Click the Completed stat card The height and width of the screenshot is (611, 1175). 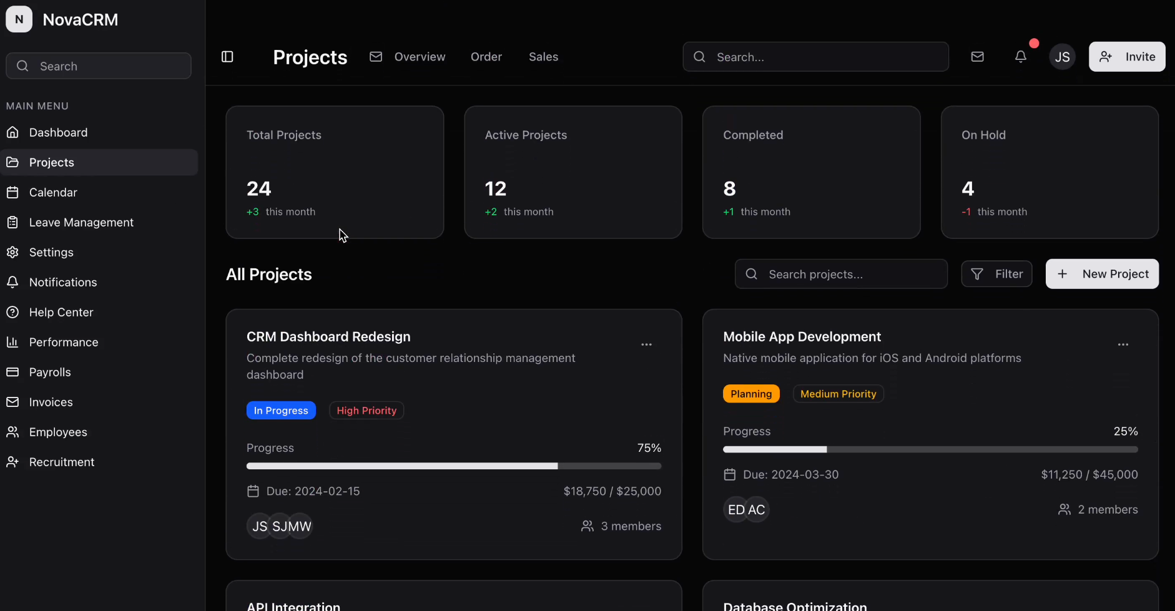[812, 172]
